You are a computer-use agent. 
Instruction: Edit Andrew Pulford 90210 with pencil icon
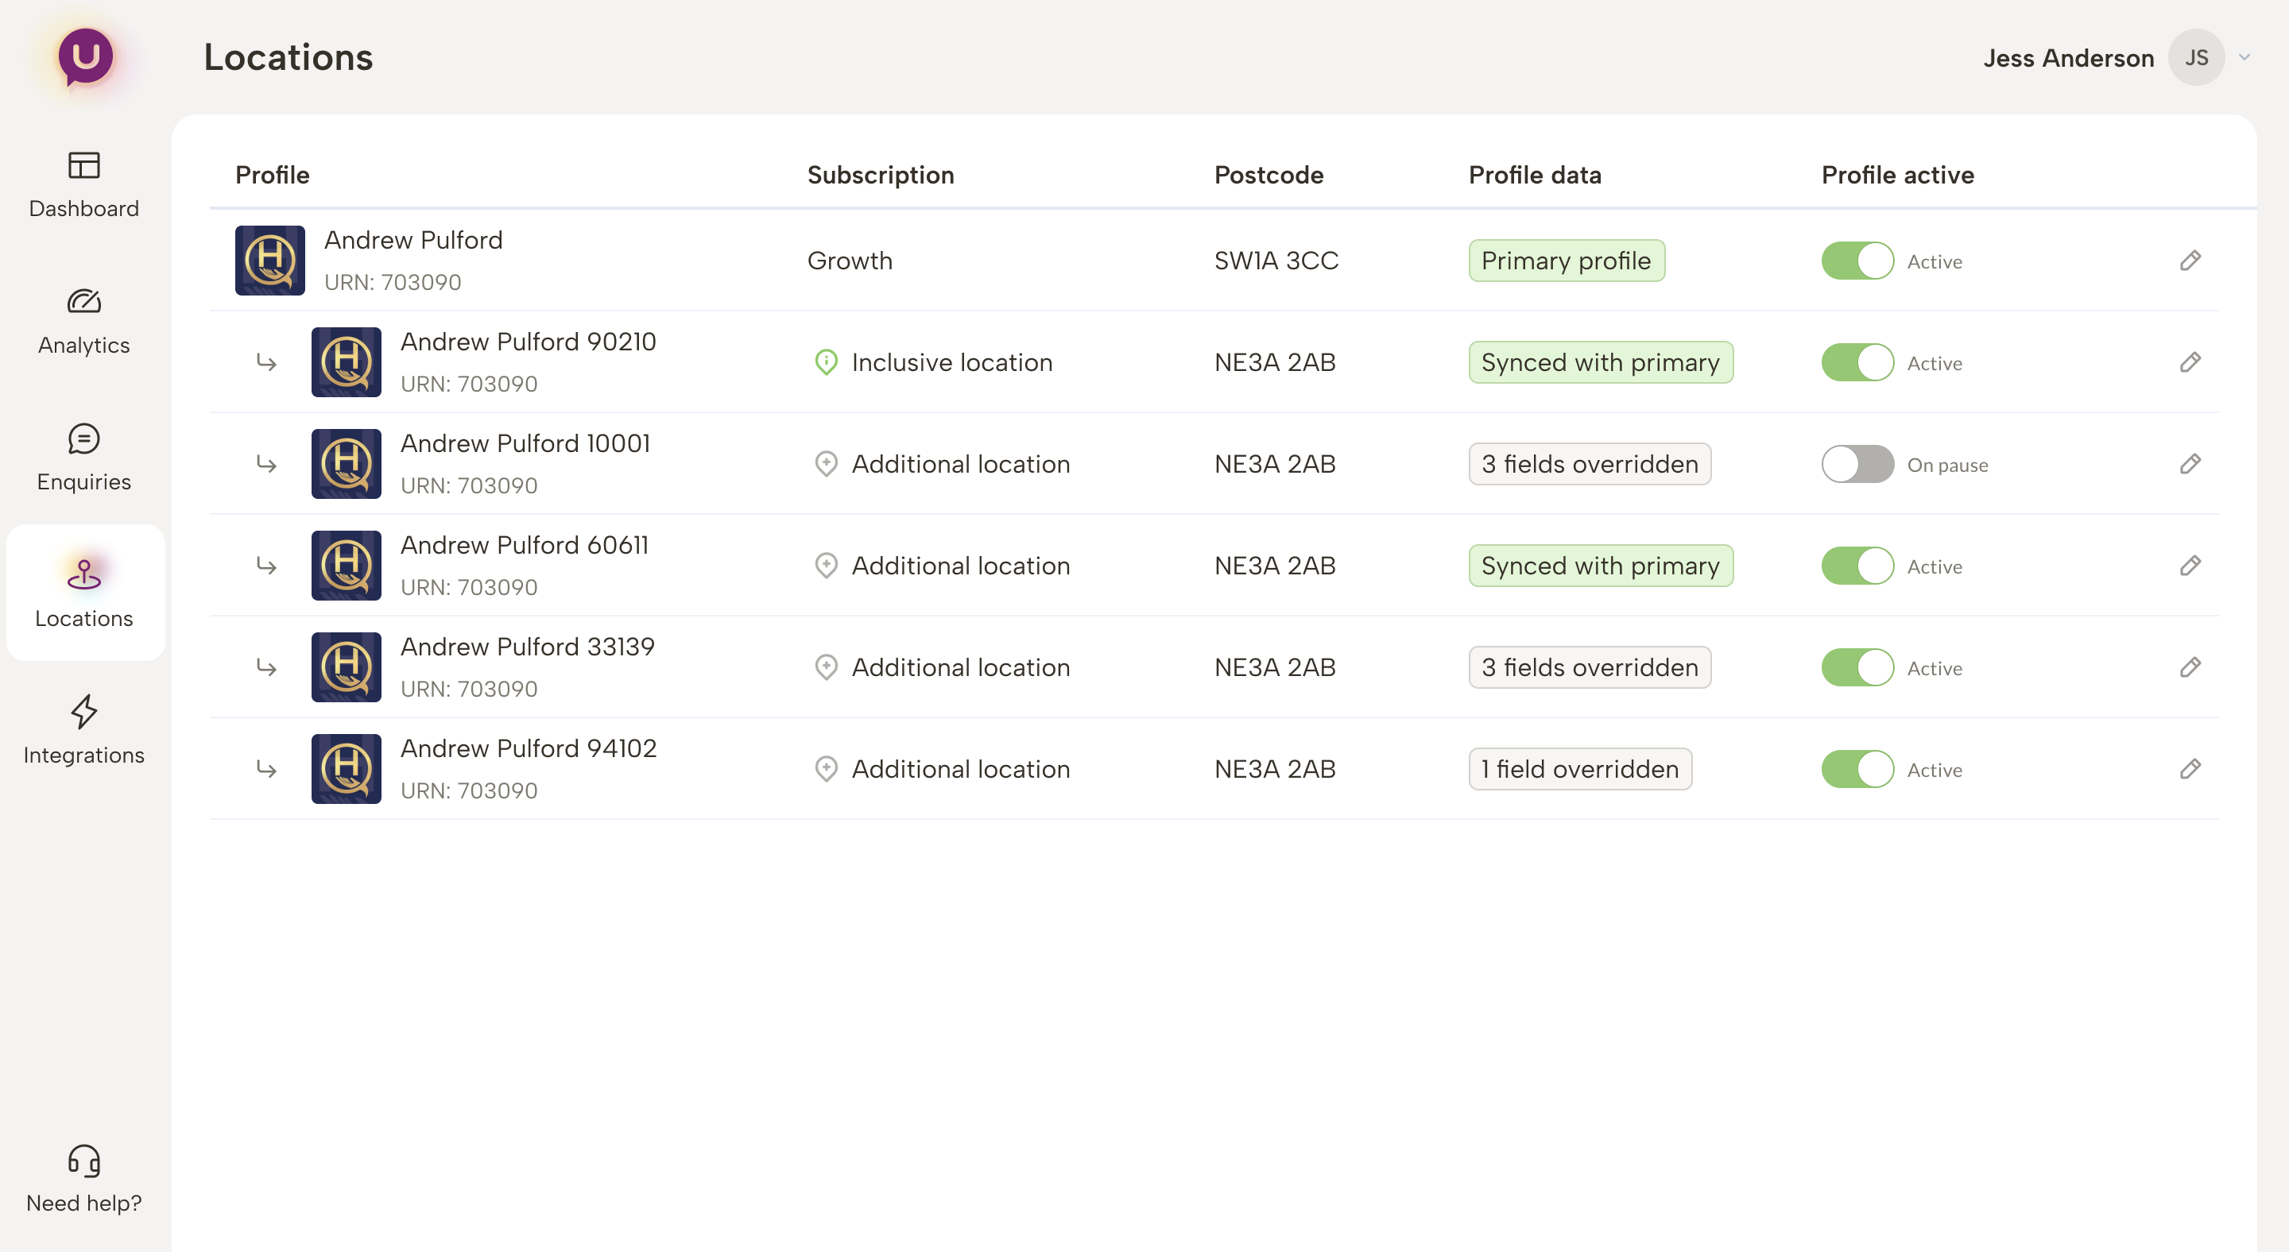tap(2190, 362)
